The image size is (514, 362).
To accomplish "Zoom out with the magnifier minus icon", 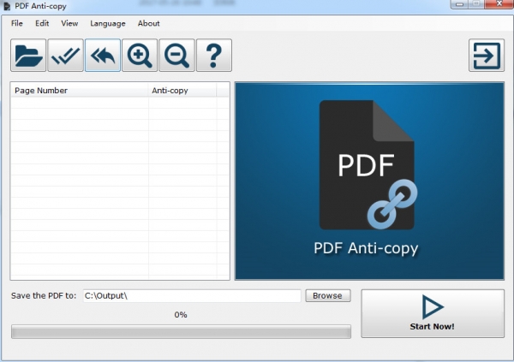I will 176,56.
